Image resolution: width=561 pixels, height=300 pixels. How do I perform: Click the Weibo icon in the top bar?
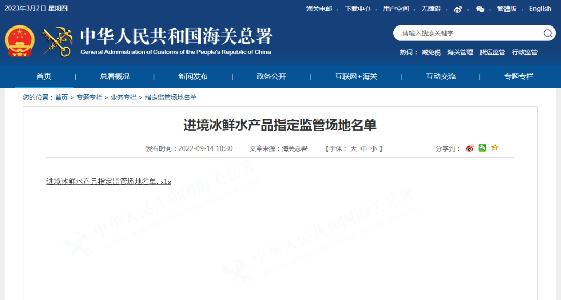point(457,9)
